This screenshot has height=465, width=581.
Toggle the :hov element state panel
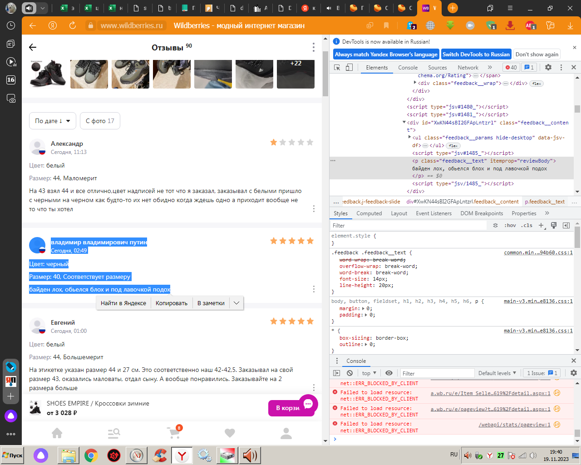[x=510, y=225]
